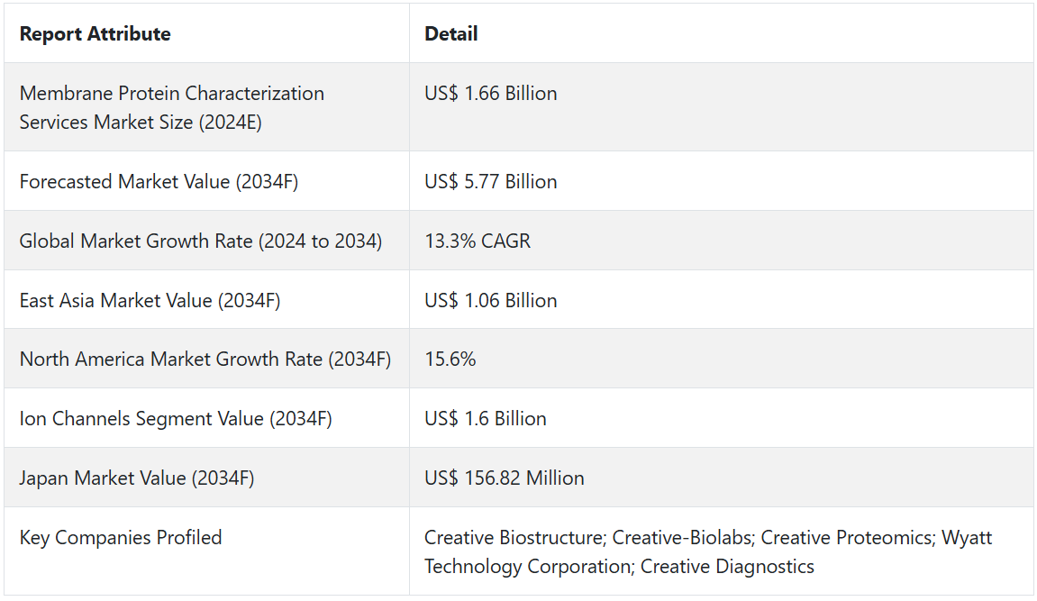Select the Japan Market Value (2034F) cell

pyautogui.click(x=137, y=478)
